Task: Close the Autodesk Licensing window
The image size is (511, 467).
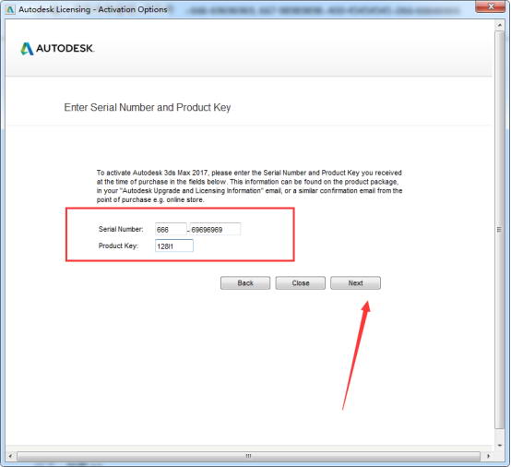Action: [491, 6]
